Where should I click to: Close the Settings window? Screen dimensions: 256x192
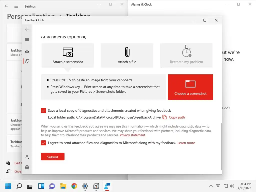[122, 4]
